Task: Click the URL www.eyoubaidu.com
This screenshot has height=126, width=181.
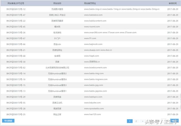Action: pyautogui.click(x=94, y=108)
